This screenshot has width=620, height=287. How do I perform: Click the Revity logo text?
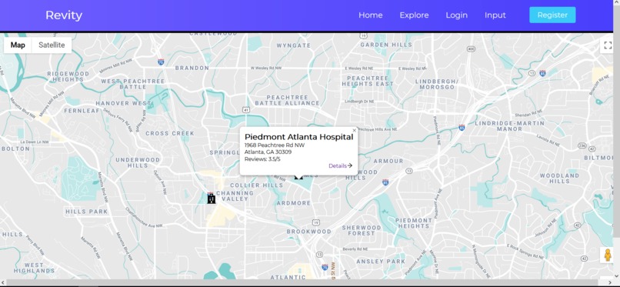(x=64, y=15)
